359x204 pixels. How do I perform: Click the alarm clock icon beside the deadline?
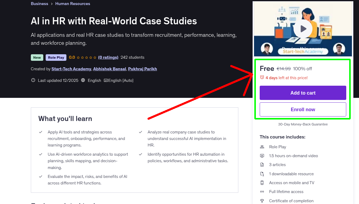(262, 77)
